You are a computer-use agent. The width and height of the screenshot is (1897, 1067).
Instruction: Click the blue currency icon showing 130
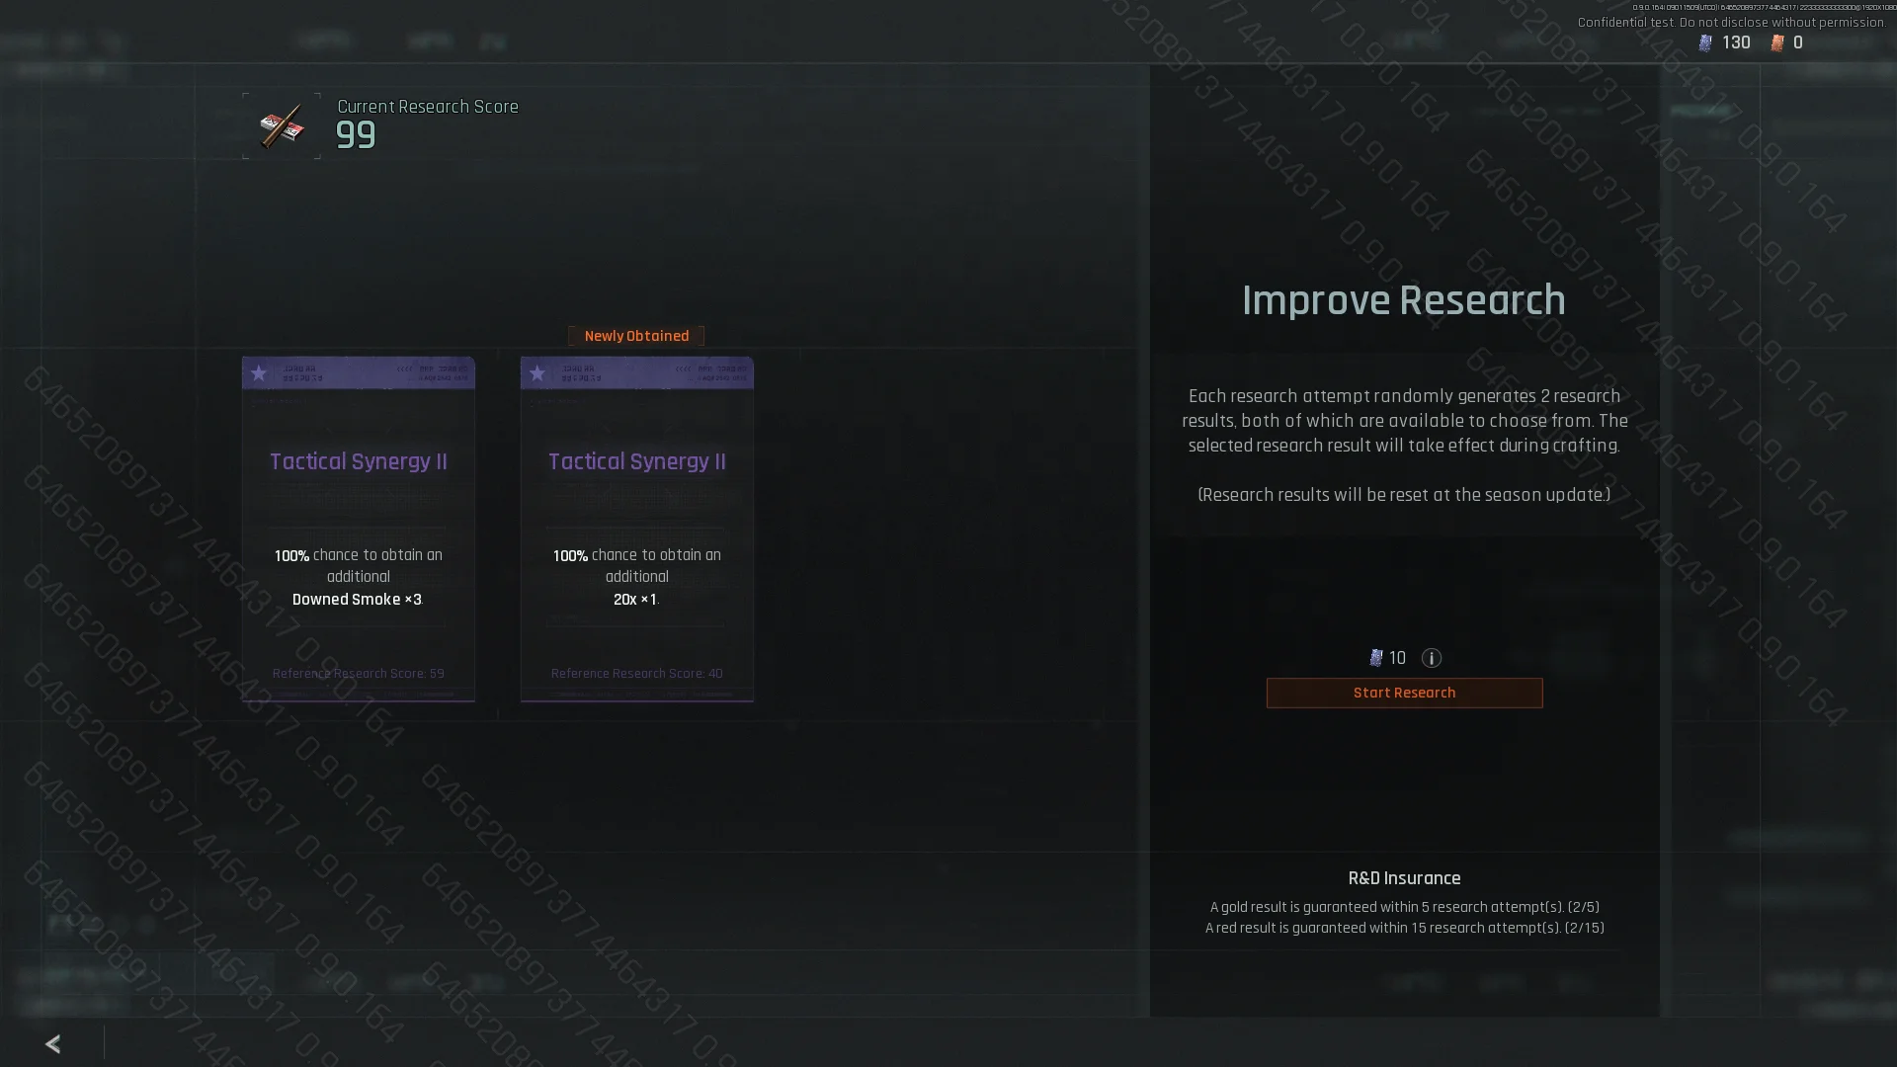click(1705, 42)
